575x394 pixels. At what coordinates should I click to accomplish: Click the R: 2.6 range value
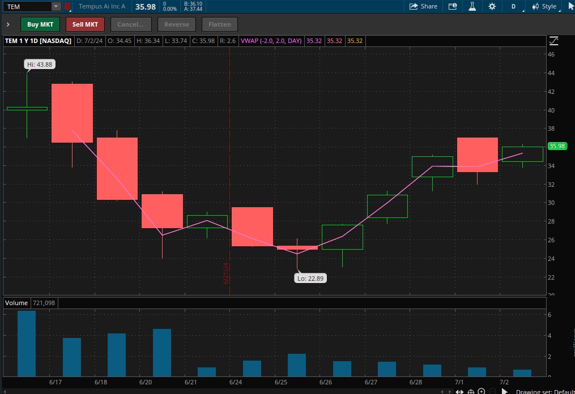[228, 41]
